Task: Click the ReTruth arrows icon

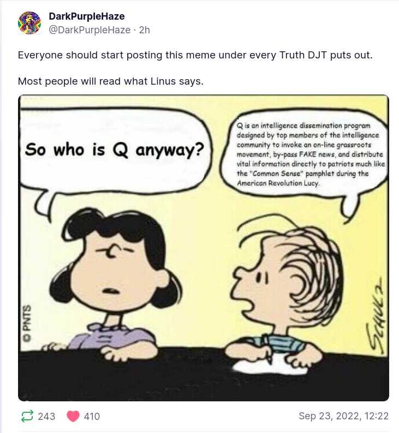Action: (27, 416)
